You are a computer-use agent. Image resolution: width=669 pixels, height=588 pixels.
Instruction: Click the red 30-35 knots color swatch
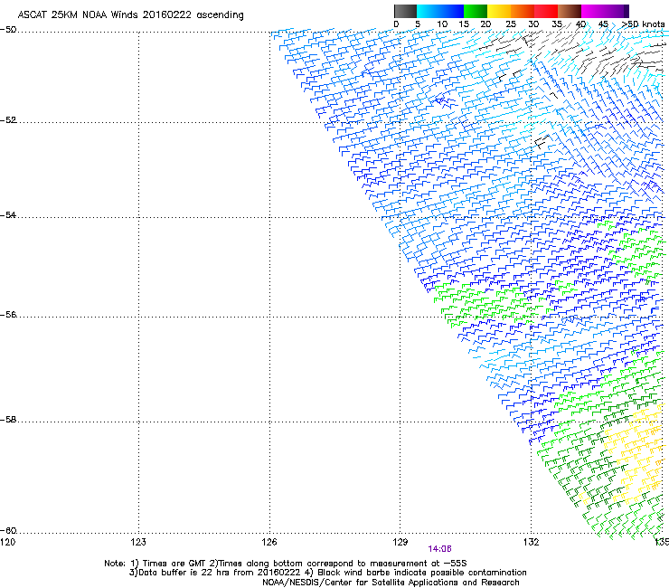pyautogui.click(x=546, y=11)
